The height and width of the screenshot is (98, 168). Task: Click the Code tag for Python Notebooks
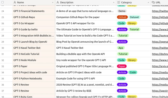click(121, 79)
